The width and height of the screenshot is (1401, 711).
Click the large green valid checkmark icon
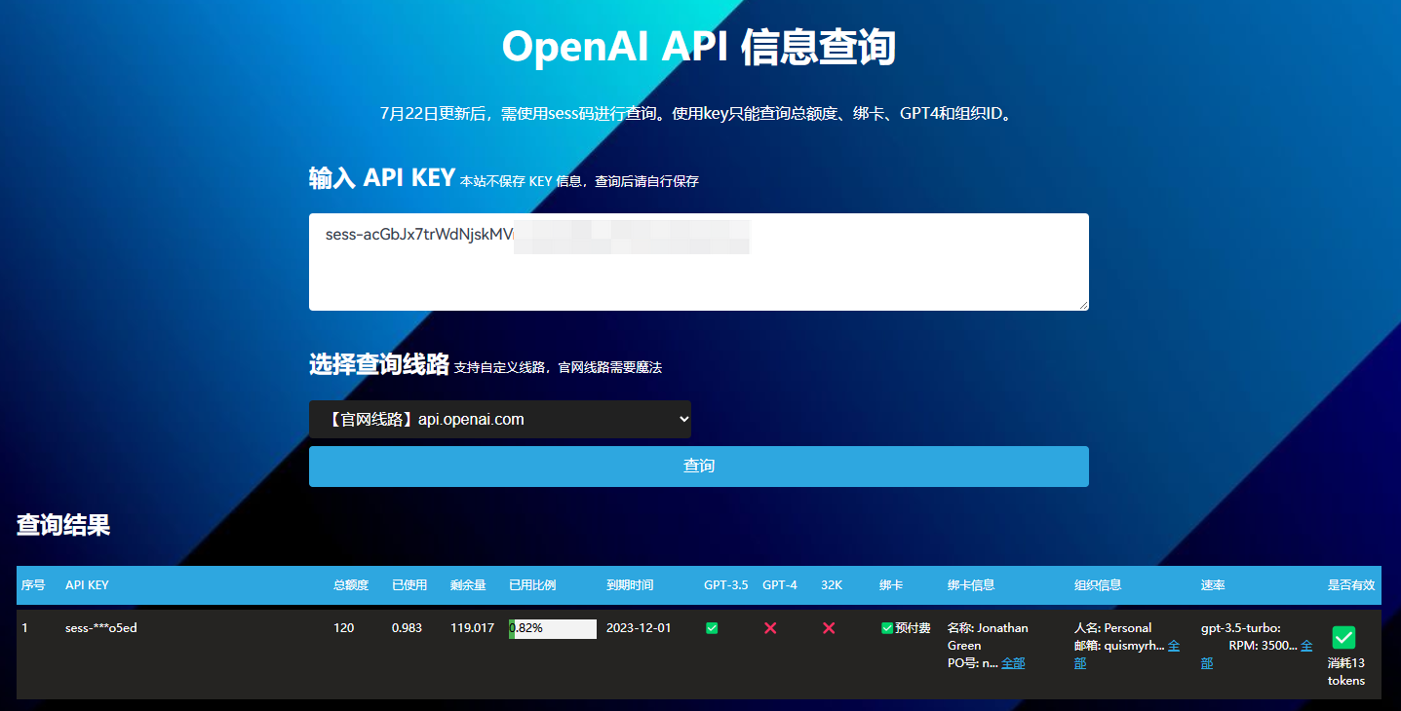[1343, 638]
